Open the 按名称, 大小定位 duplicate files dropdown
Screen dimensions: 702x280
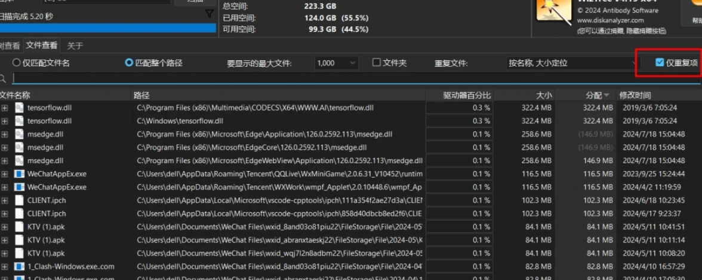click(570, 63)
